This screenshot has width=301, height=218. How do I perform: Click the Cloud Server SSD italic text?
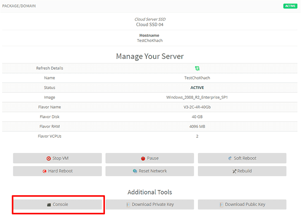tap(150, 19)
